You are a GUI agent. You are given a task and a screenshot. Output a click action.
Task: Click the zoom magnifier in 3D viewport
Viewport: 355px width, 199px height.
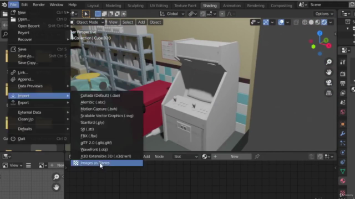click(329, 62)
